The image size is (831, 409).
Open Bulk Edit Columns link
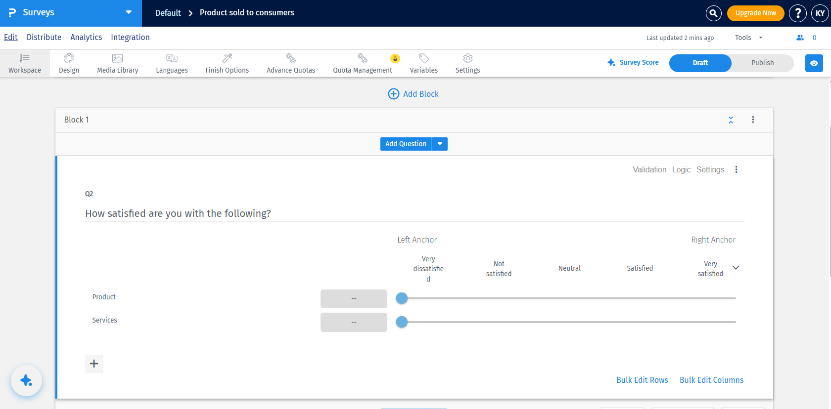pyautogui.click(x=711, y=380)
